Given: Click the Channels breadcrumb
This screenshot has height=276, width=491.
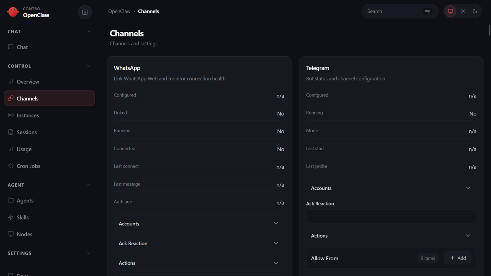Looking at the screenshot, I should click(148, 11).
